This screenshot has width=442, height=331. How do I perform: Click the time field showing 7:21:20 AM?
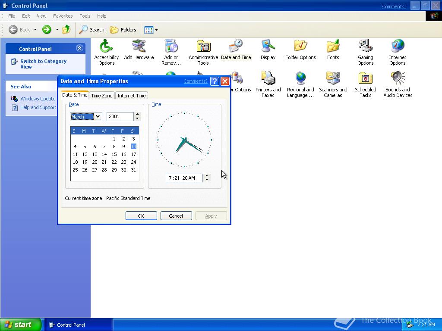tap(184, 178)
